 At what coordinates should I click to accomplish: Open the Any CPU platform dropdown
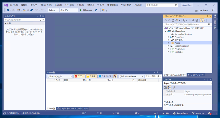click(69, 10)
